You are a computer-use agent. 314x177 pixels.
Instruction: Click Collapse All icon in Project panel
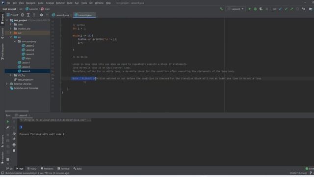coord(34,15)
